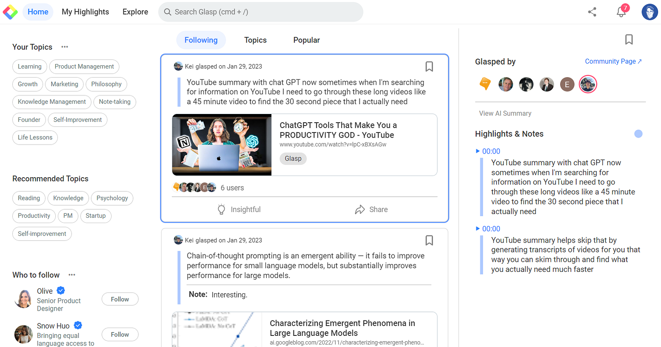661x347 pixels.
Task: Open the ChatGPT Tools YouTube title link
Action: (338, 130)
